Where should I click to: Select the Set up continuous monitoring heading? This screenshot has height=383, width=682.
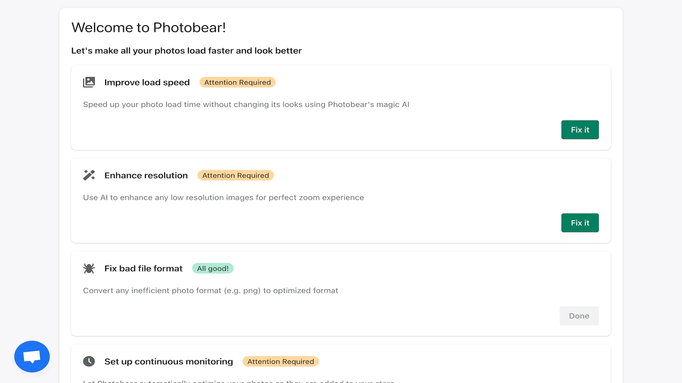[x=169, y=361]
